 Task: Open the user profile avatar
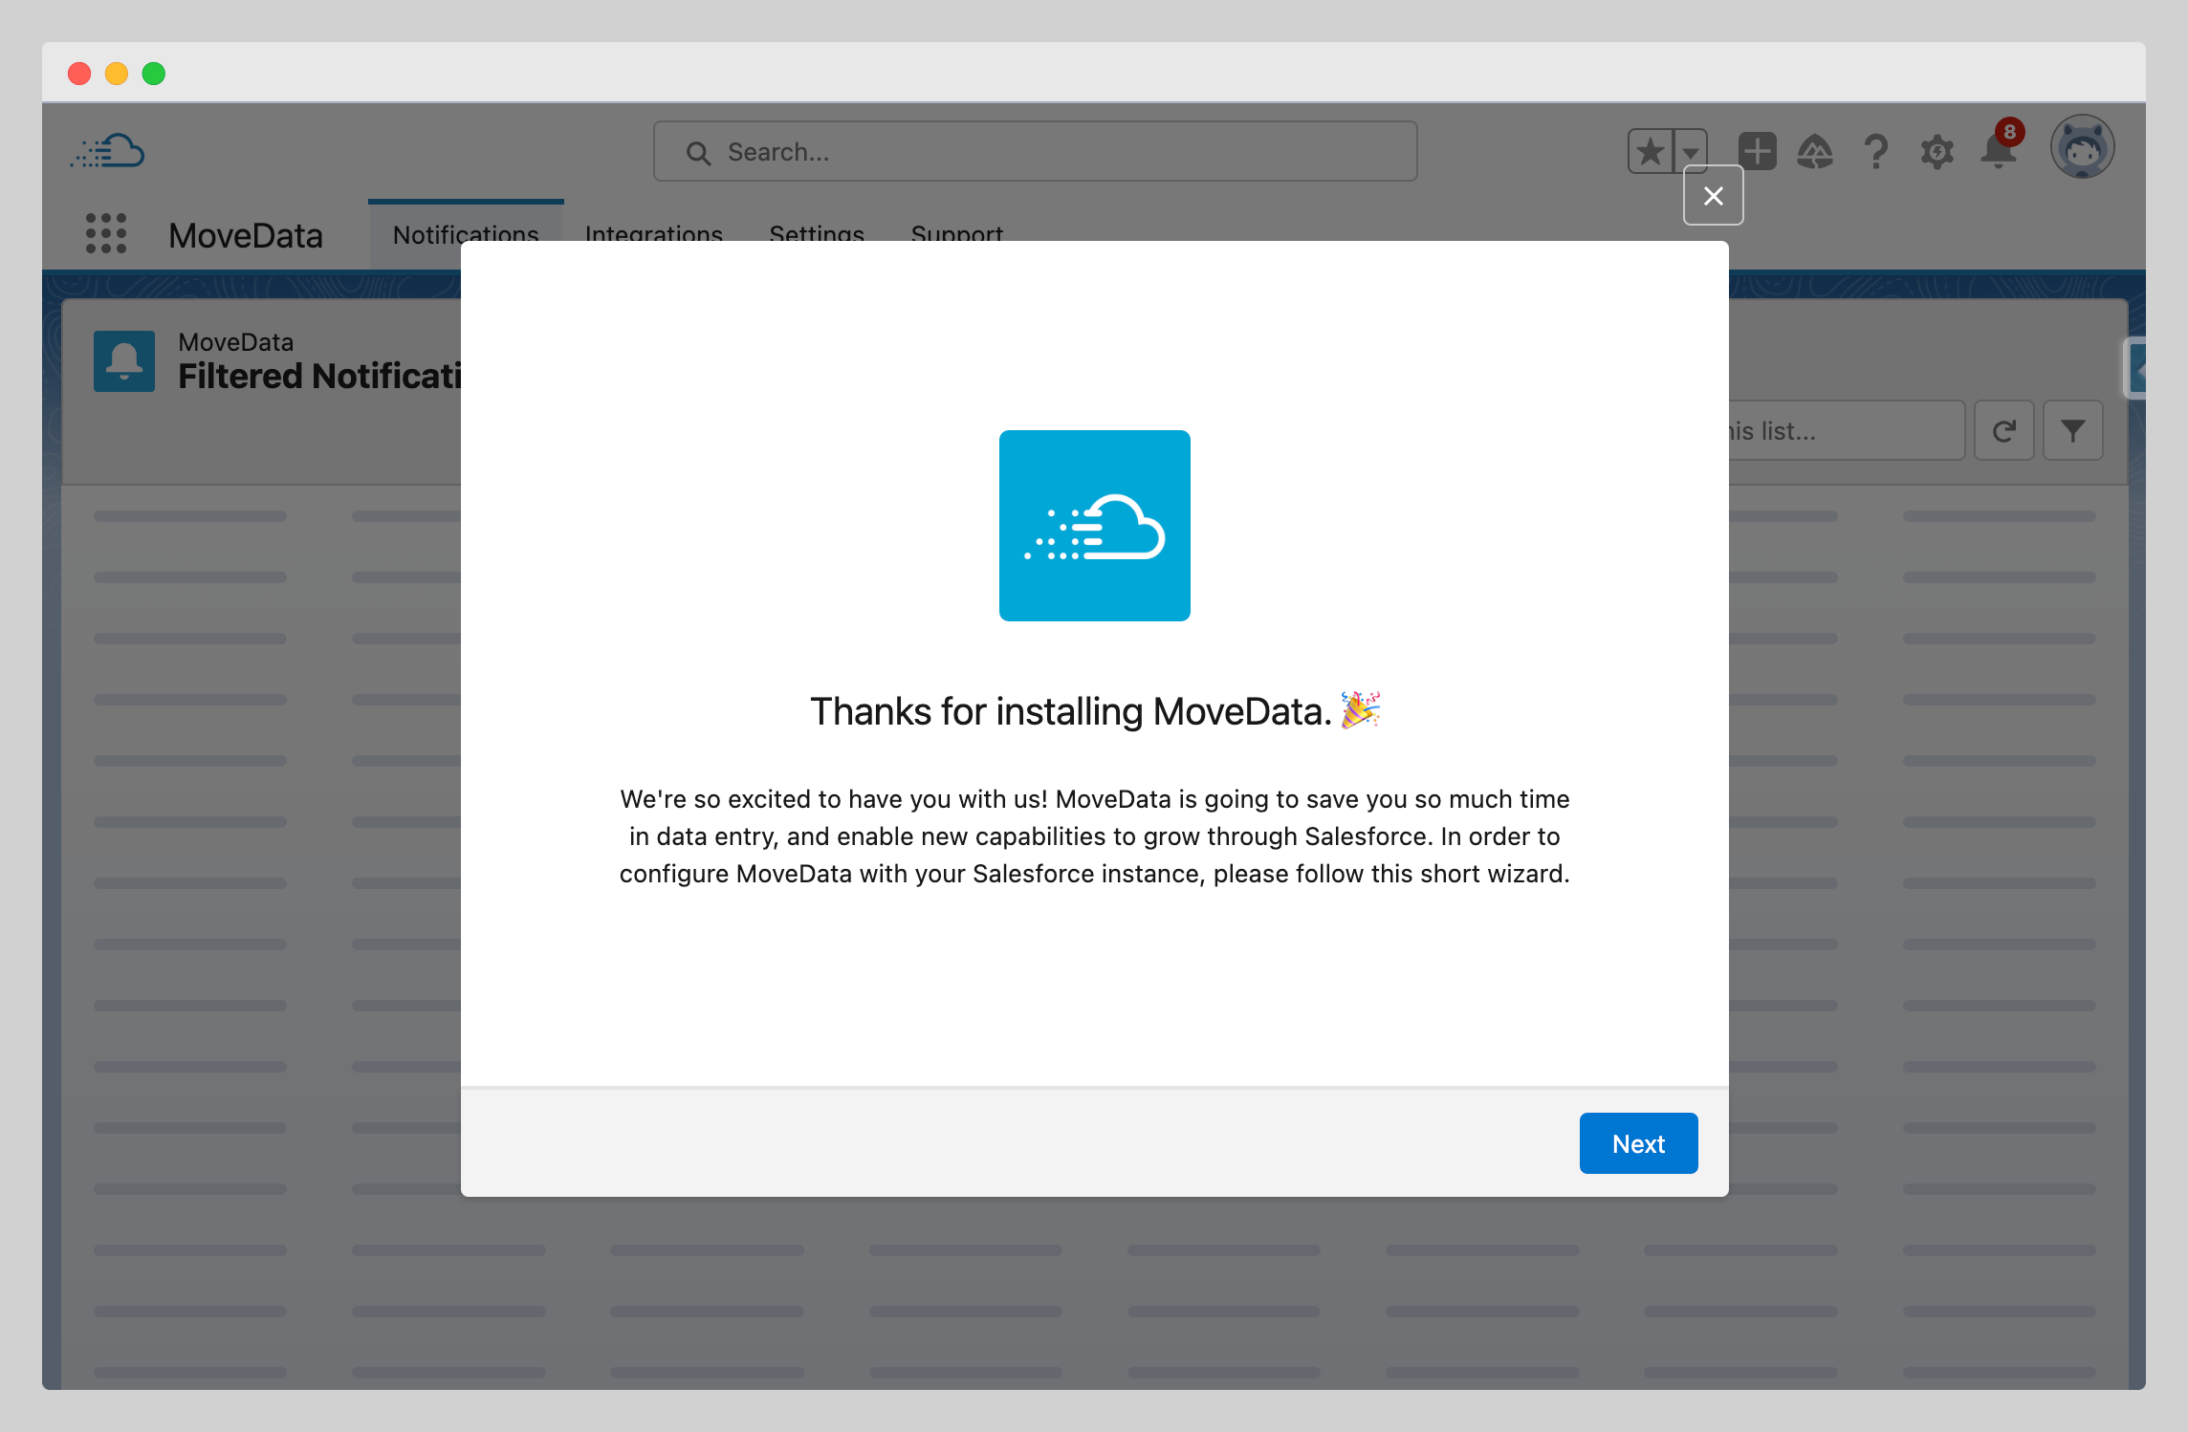tap(2082, 148)
